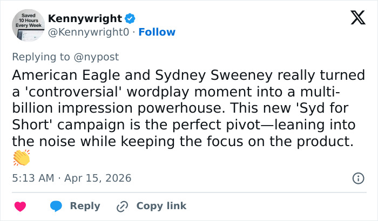Follow the Kennywright0 account
The image size is (378, 221).
(x=157, y=32)
